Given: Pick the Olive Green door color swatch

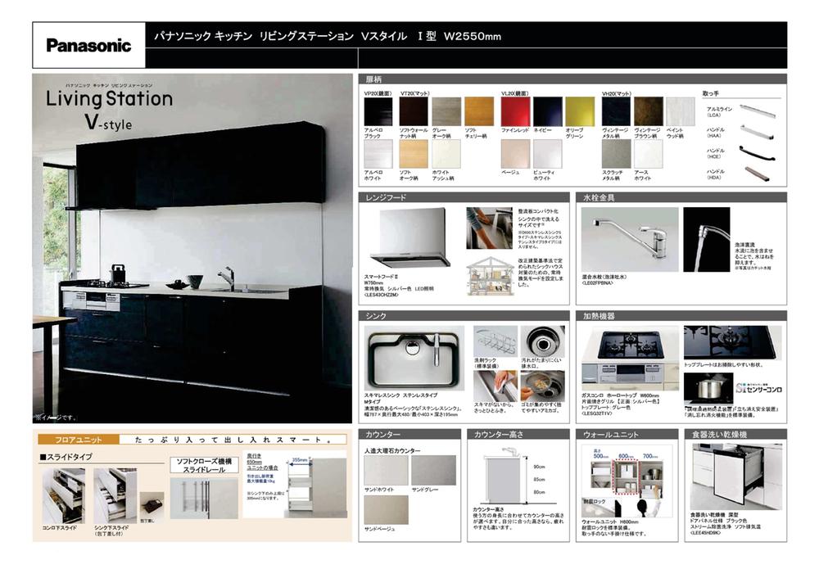Looking at the screenshot, I should pyautogui.click(x=580, y=111).
